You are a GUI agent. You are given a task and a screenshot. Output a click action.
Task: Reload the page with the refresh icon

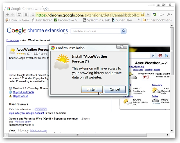click(x=19, y=14)
